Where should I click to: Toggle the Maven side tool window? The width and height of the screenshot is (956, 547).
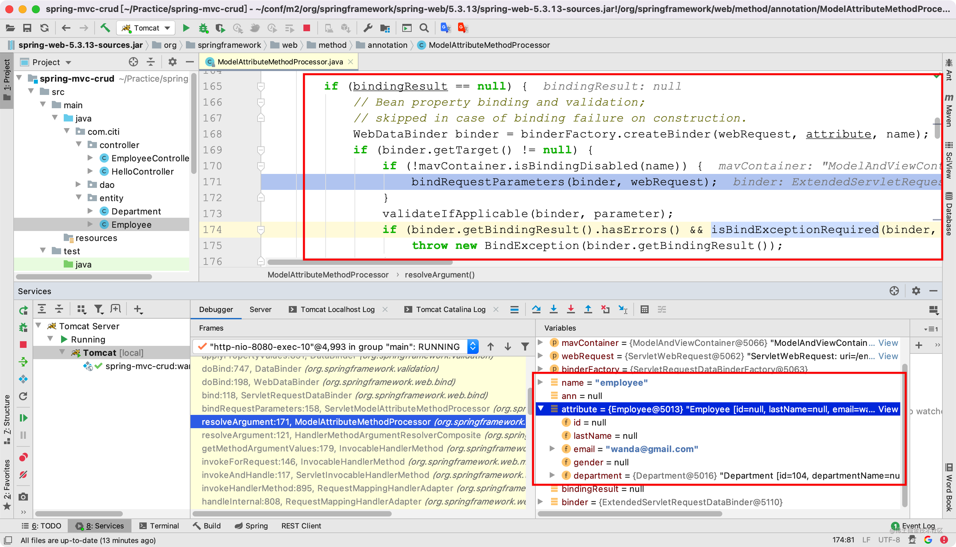[x=949, y=111]
